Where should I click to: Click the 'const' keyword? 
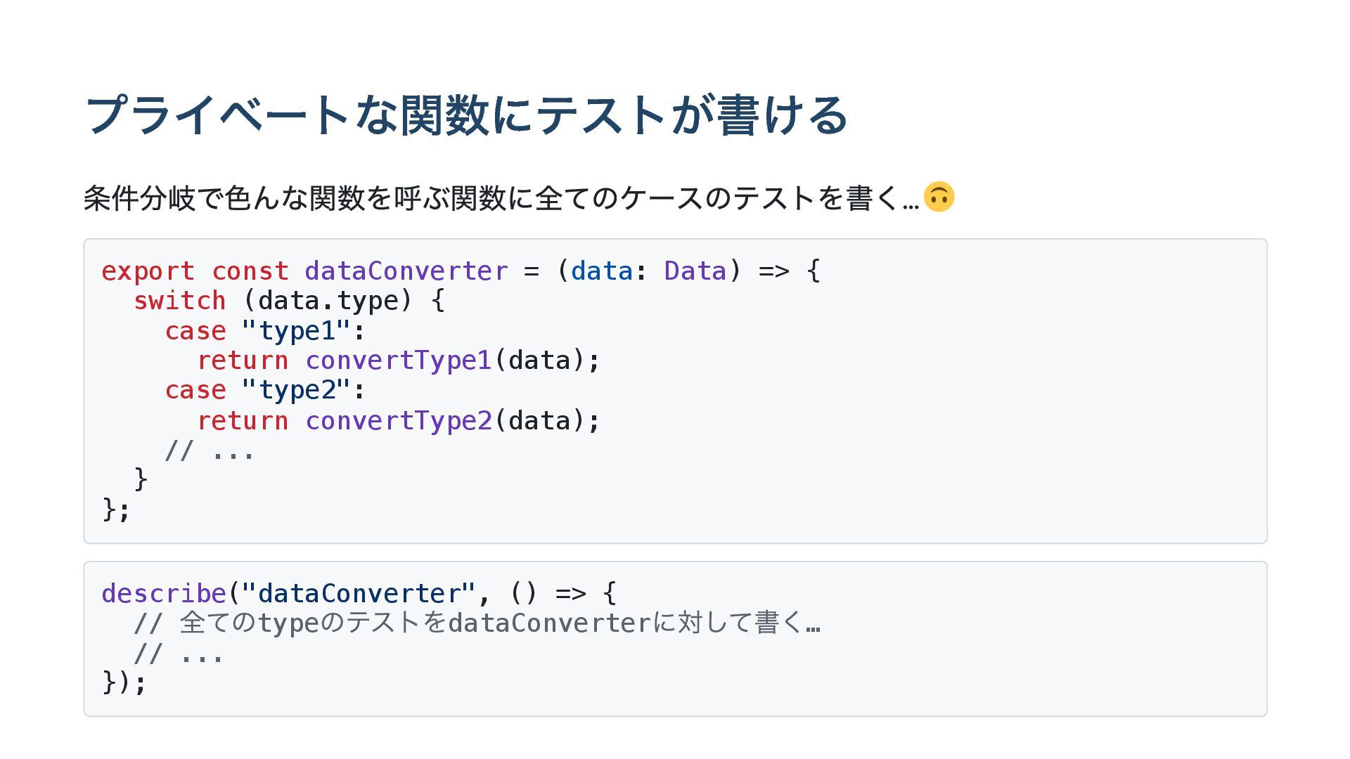(x=250, y=271)
